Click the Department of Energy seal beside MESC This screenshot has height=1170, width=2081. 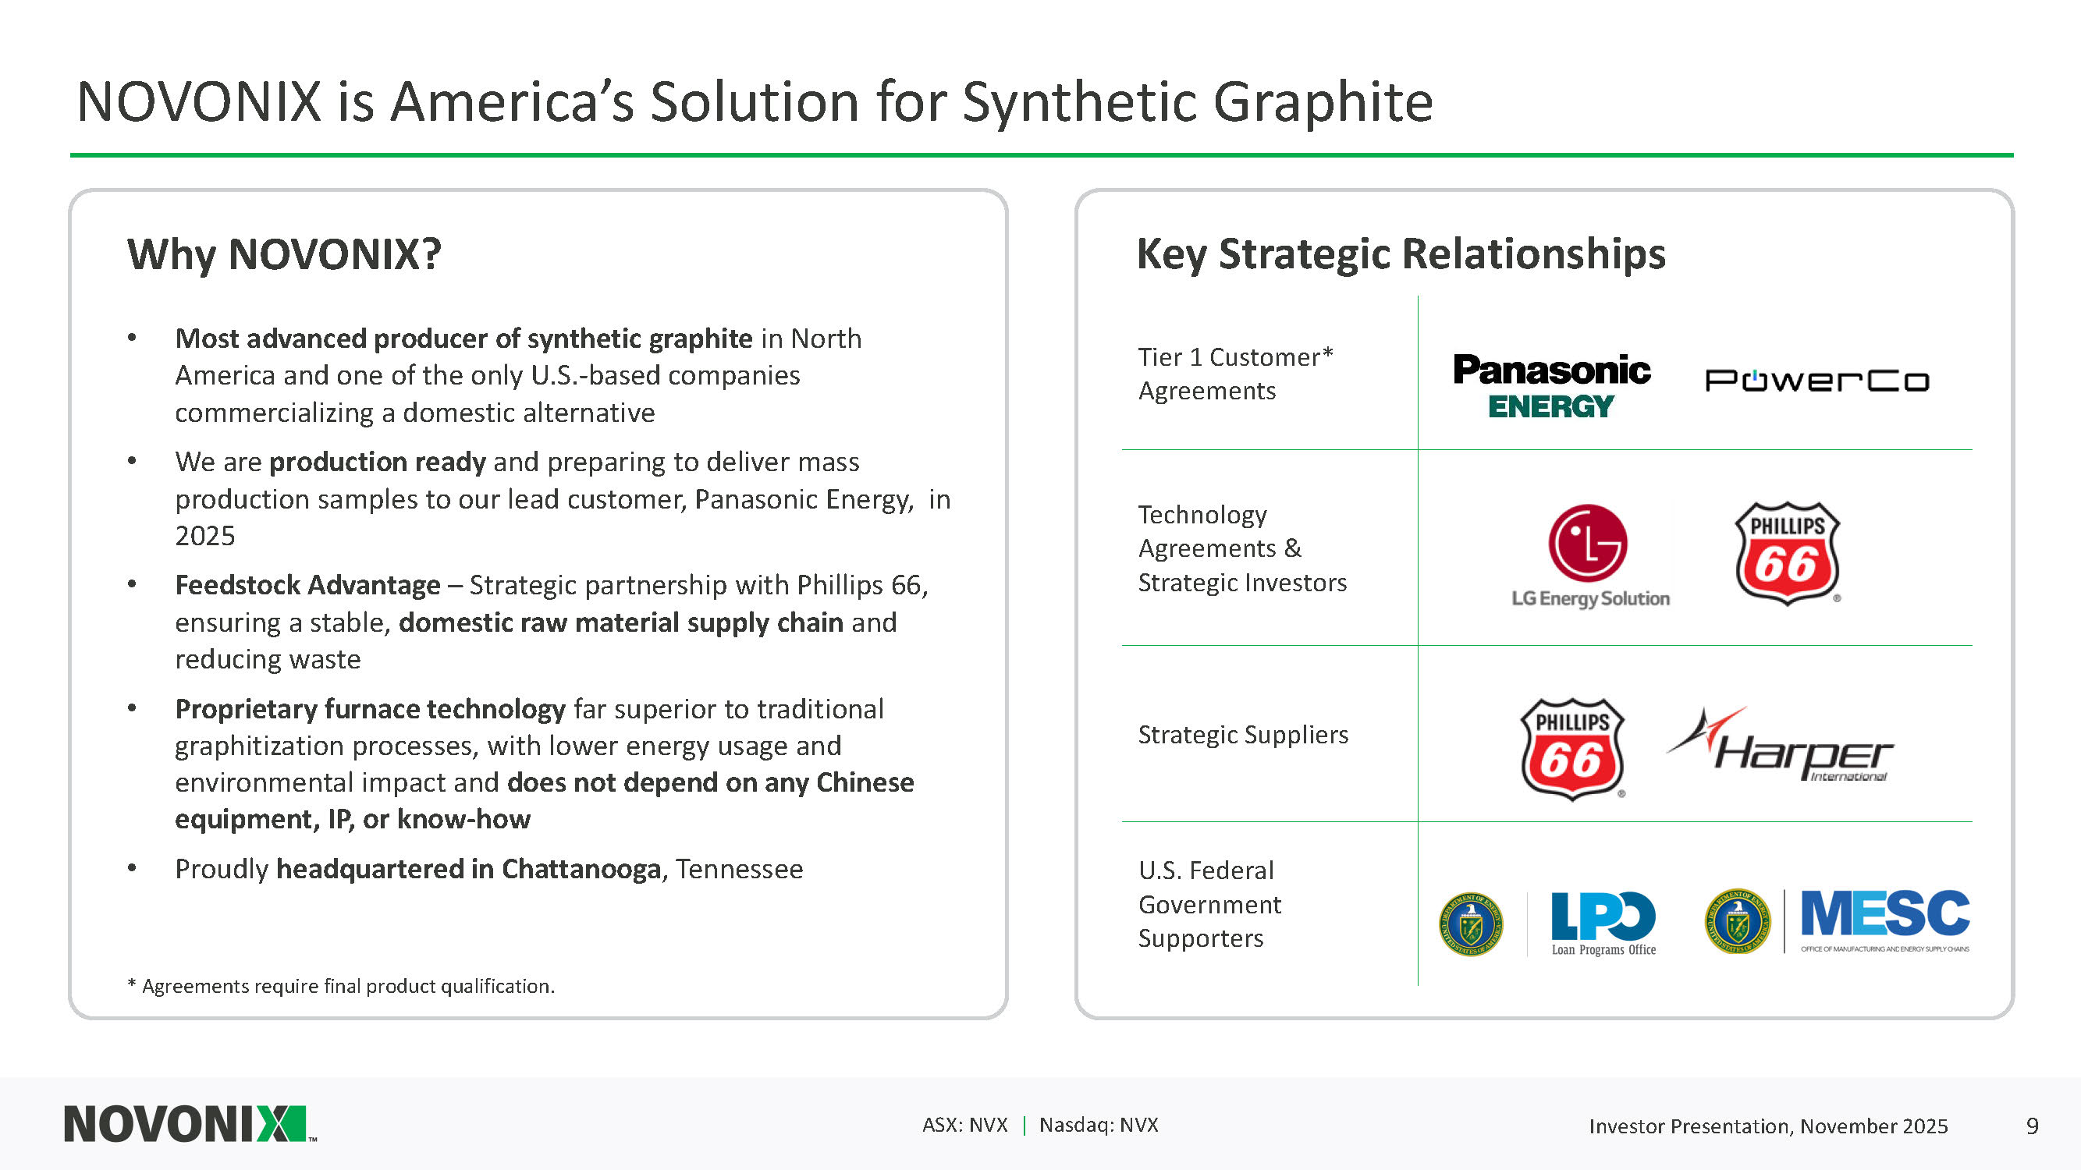1737,921
